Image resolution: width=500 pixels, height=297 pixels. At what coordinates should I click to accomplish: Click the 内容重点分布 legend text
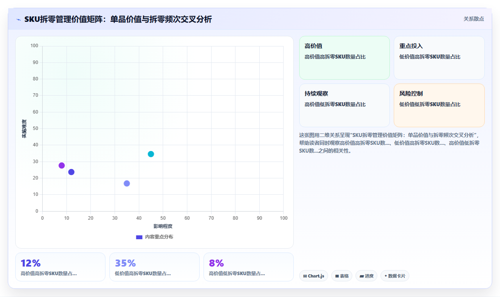coord(159,237)
